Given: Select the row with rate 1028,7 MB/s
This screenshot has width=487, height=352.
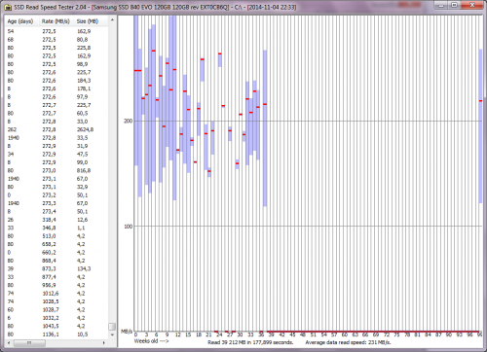Looking at the screenshot, I should pyautogui.click(x=56, y=310).
